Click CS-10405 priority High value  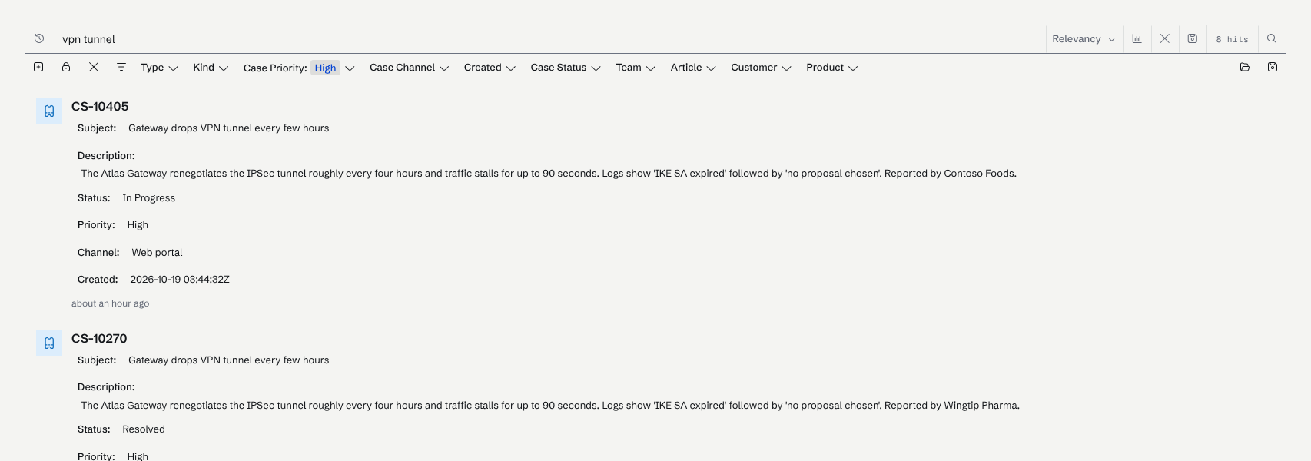click(138, 225)
